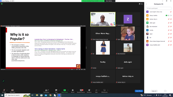Collapse the Participants panel chevron
Screen dimensions: 173x97
tap(146, 4)
